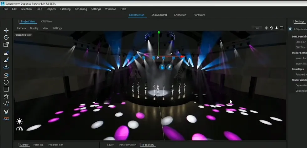This screenshot has width=307, height=148.
Task: Click the speedometer gauge icon in viewport
Action: 19,128
